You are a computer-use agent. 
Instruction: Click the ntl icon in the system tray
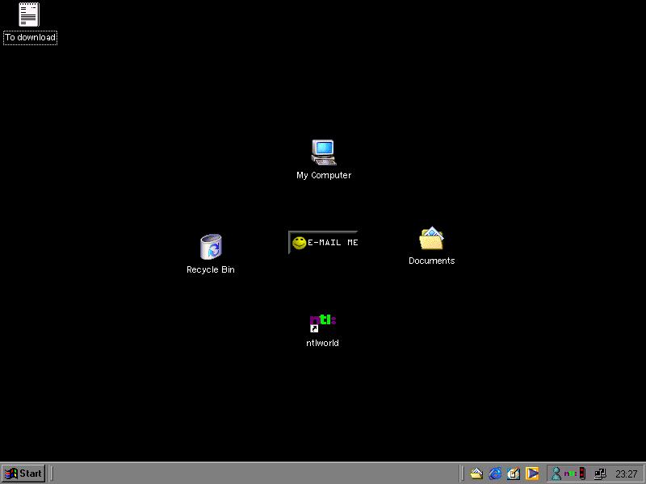tap(570, 474)
